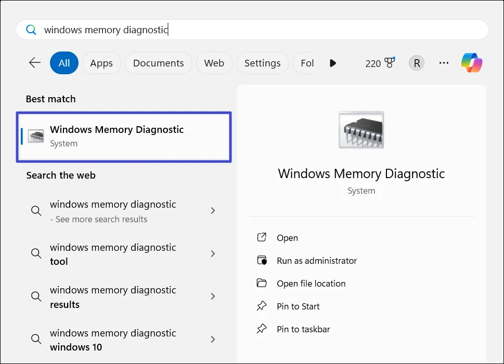The height and width of the screenshot is (364, 504).
Task: Select the R account profile icon
Action: [416, 63]
